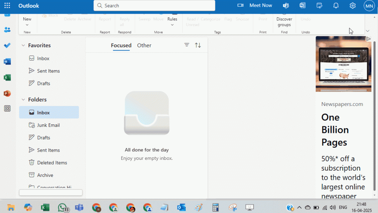Image resolution: width=378 pixels, height=213 pixels.
Task: Open Settings gear
Action: pyautogui.click(x=353, y=6)
